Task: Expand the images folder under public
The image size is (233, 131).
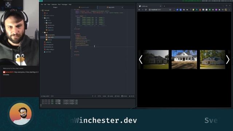Action: tap(45, 23)
